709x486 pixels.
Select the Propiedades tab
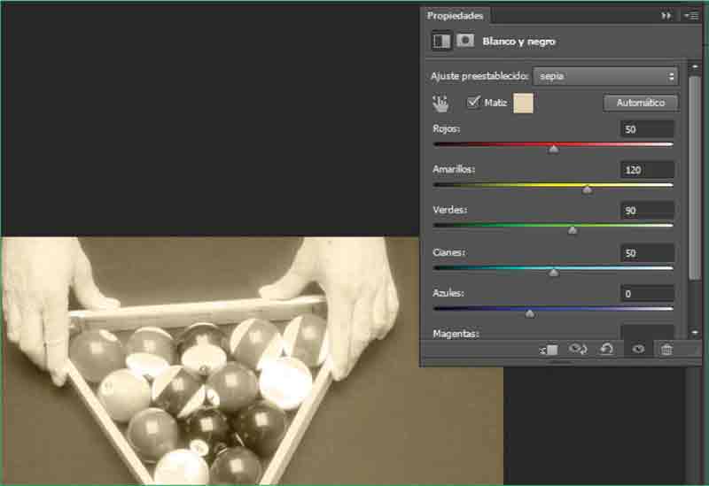[456, 16]
